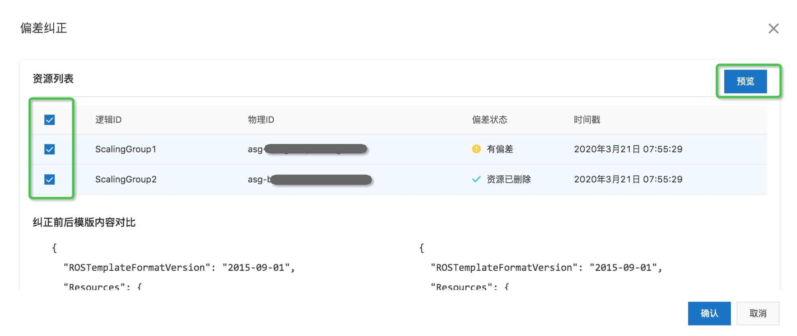Click the ScalingGroup2 physical ID starting with asg-b
Viewport: 797px width, 336px height.
pos(310,179)
